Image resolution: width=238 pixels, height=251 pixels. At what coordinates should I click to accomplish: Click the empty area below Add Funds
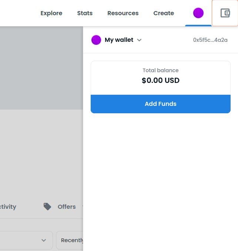[161, 178]
